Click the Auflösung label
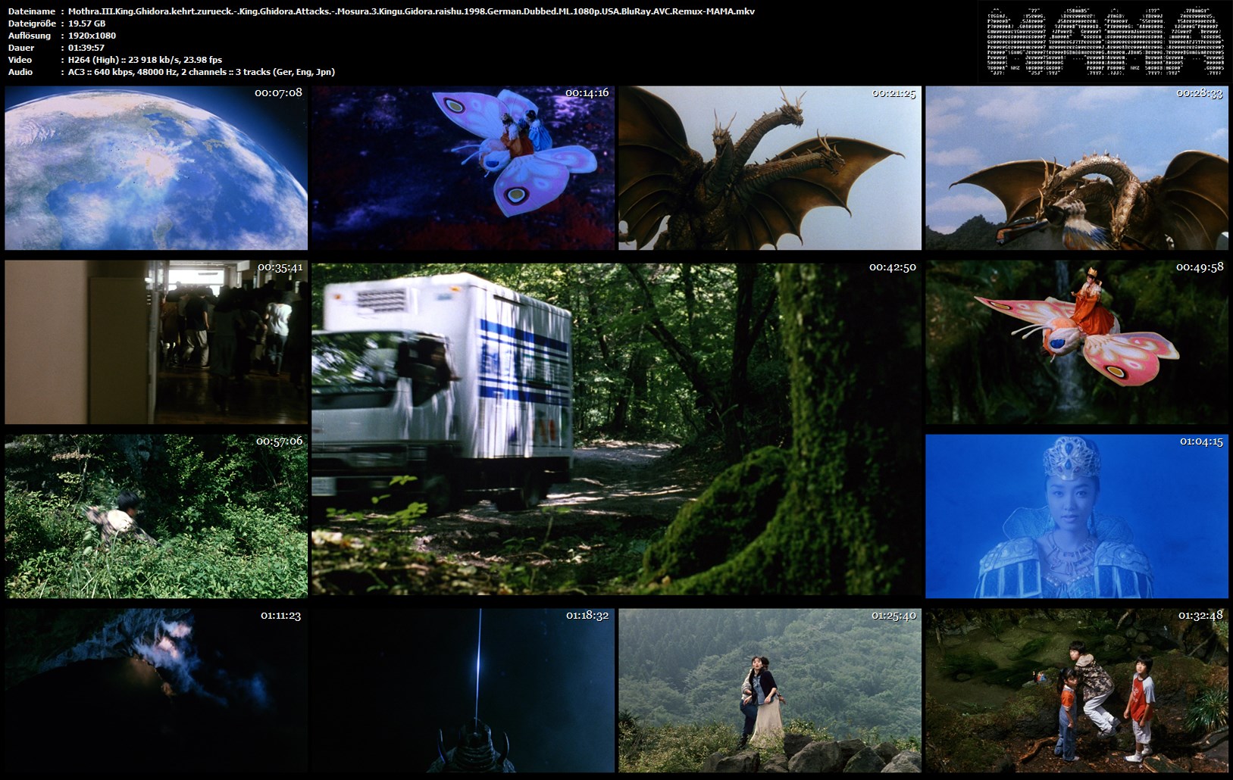The image size is (1233, 780). tap(30, 36)
